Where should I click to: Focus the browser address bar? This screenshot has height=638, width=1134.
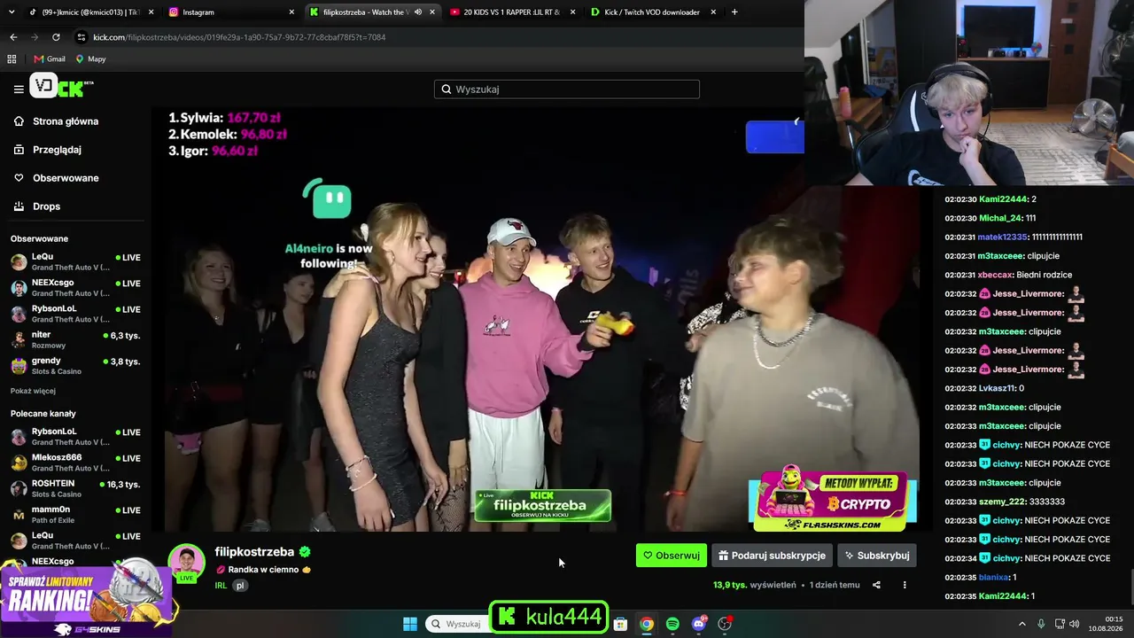pos(425,37)
